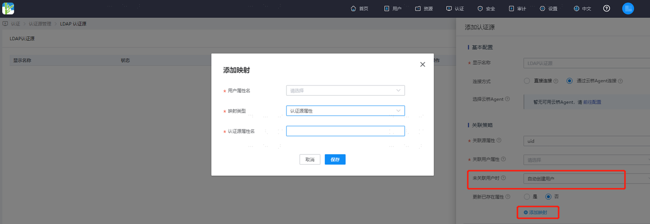Open the 未关联用户时 dropdown showing 自动创建用户
Screen dimensions: 650x224
pos(587,179)
